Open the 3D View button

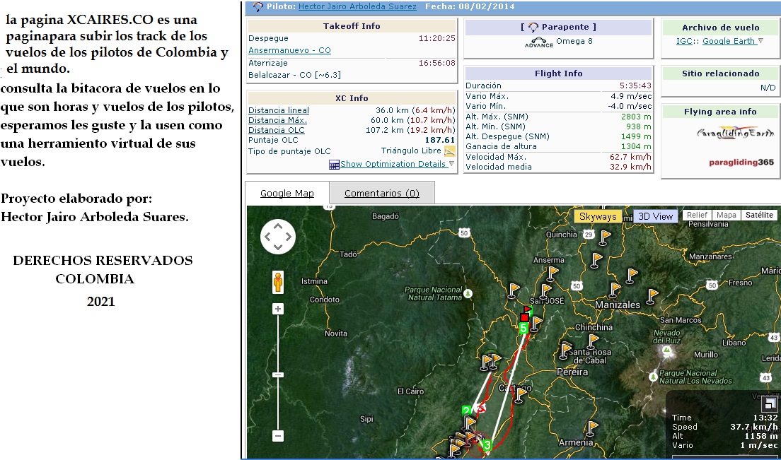click(x=656, y=216)
